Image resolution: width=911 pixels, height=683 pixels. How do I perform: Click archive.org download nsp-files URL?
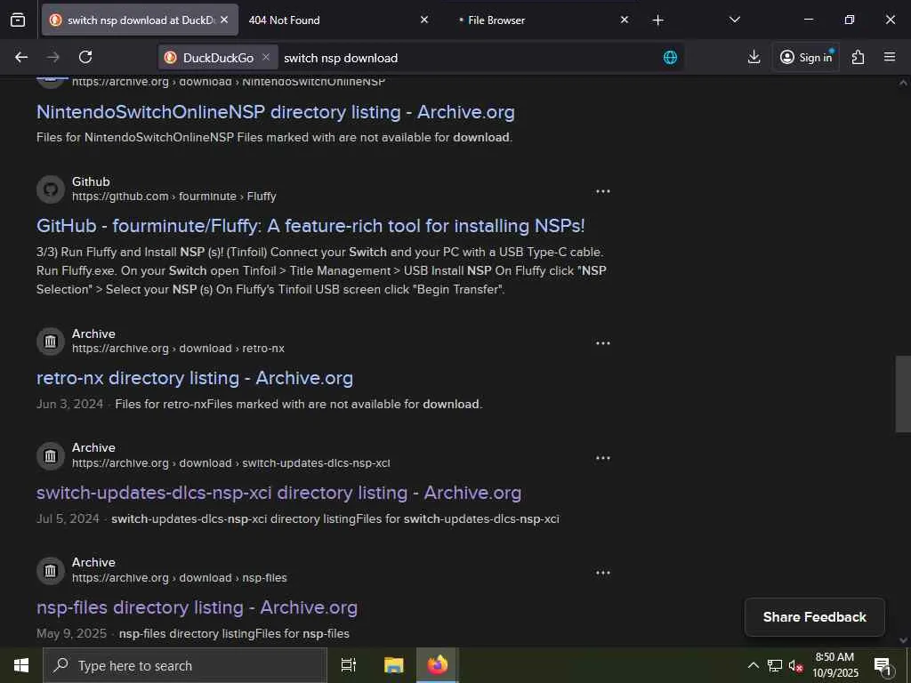pyautogui.click(x=180, y=578)
